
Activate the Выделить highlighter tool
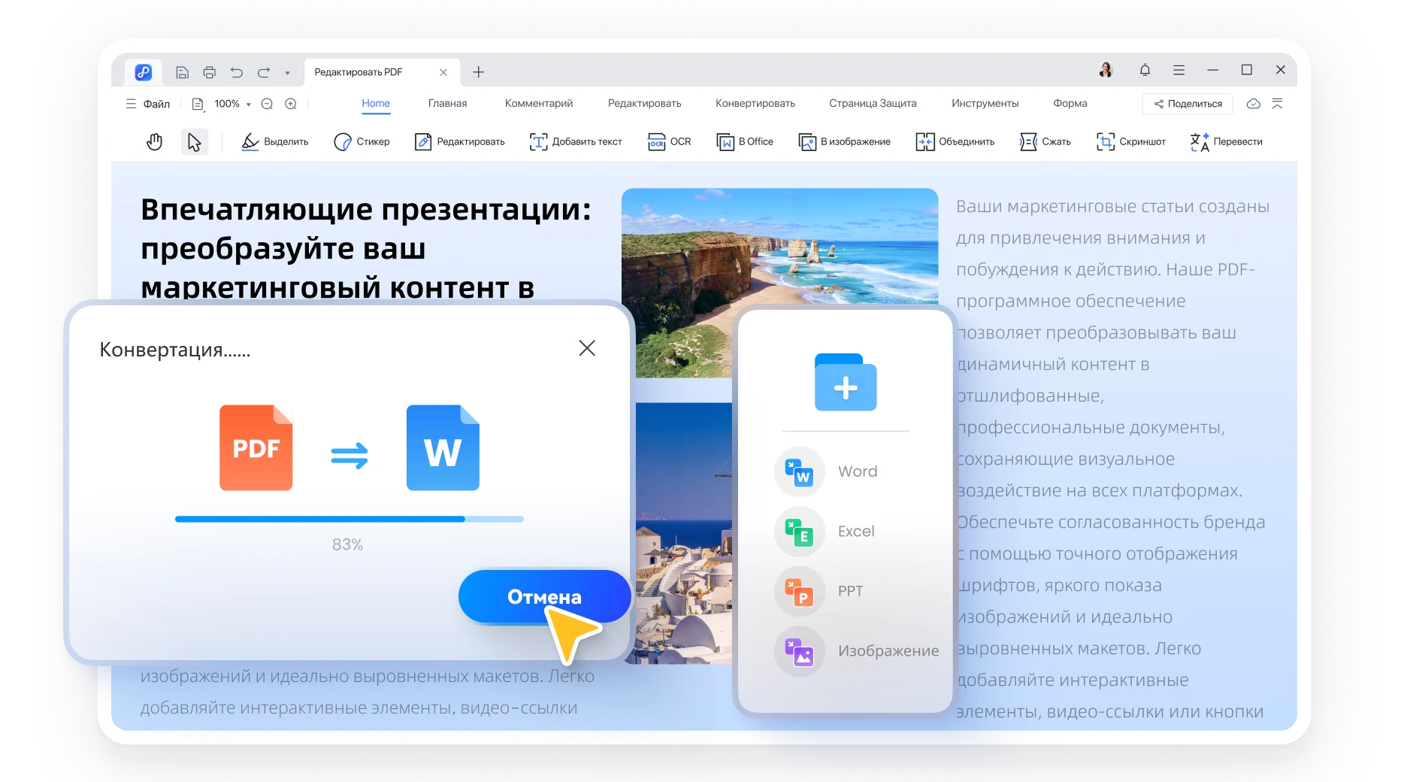[275, 141]
